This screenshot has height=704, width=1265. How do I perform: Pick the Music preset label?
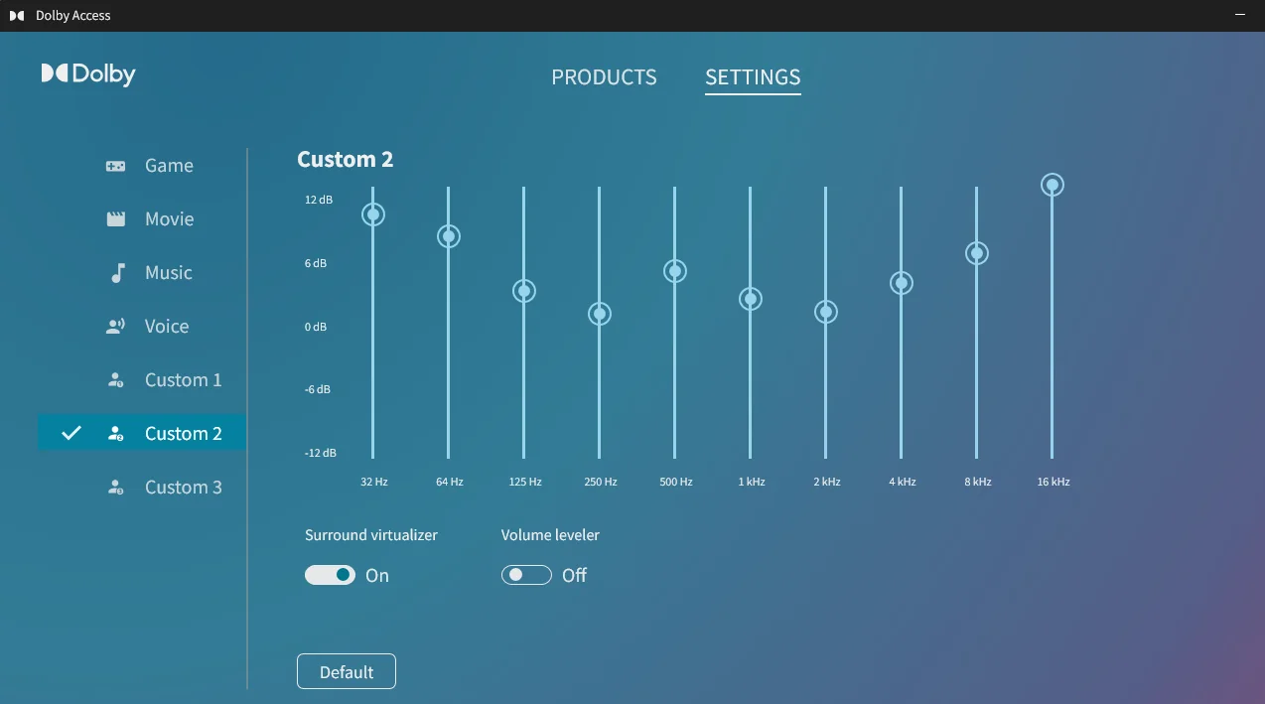(169, 273)
